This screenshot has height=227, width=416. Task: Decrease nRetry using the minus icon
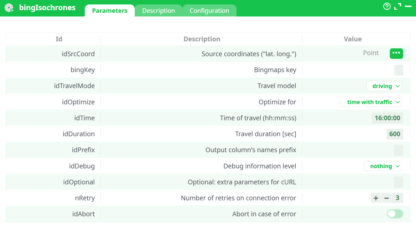coord(386,198)
